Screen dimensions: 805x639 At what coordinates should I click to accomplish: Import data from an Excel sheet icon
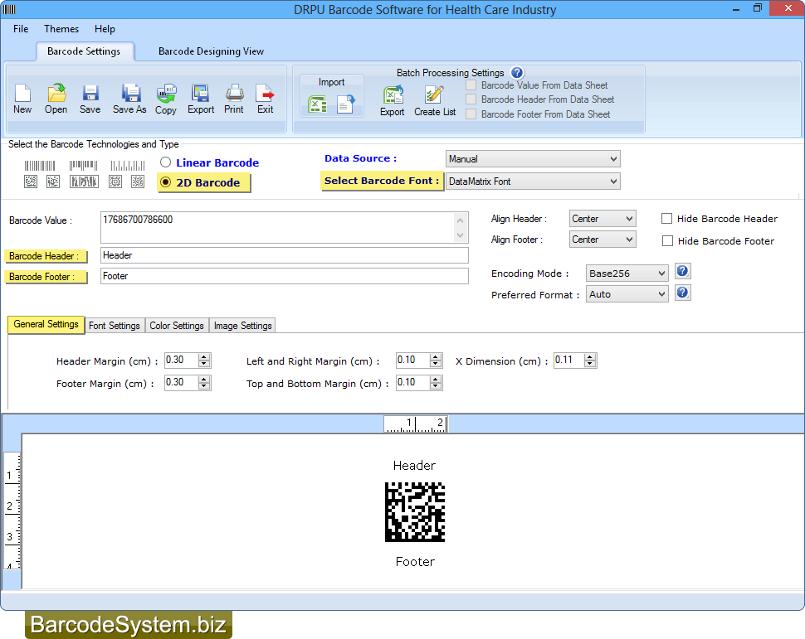tap(317, 104)
